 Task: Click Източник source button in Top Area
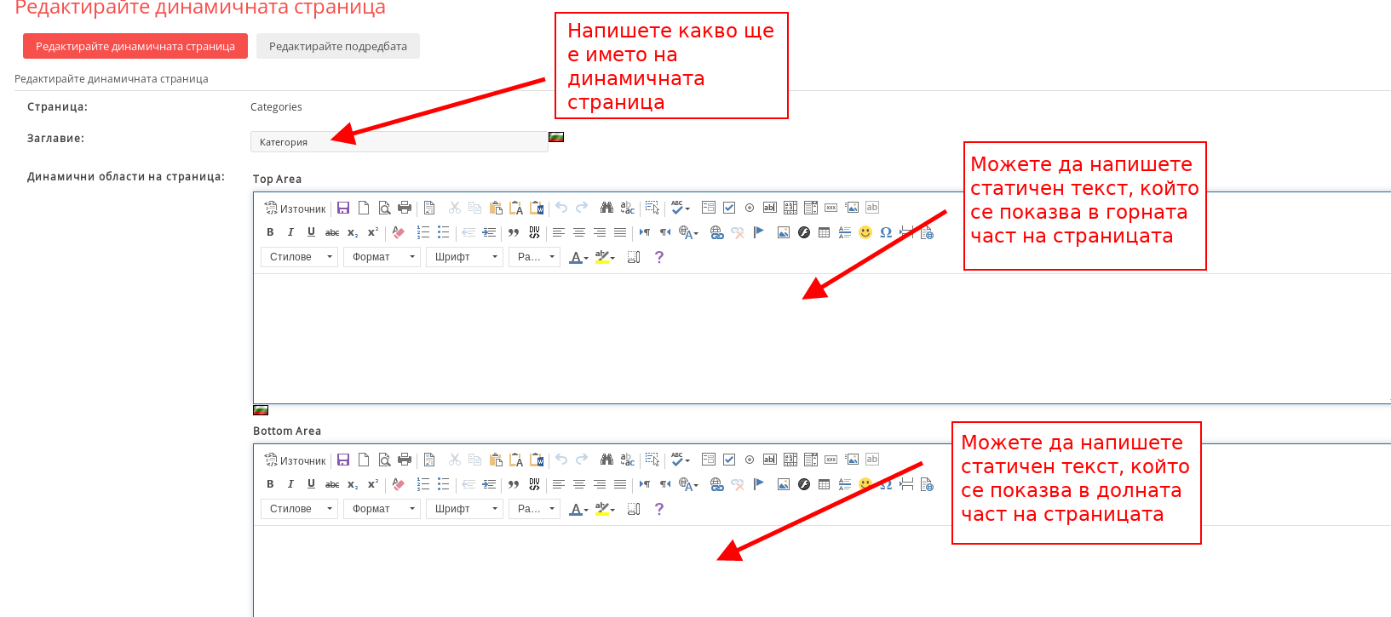coord(295,209)
